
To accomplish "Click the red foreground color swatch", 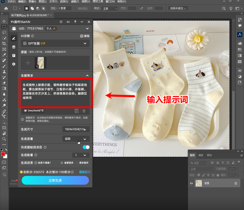I will [3, 154].
